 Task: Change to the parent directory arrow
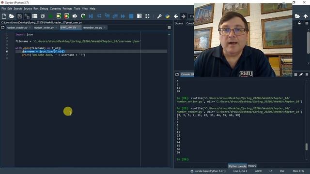pyautogui.click(x=306, y=16)
